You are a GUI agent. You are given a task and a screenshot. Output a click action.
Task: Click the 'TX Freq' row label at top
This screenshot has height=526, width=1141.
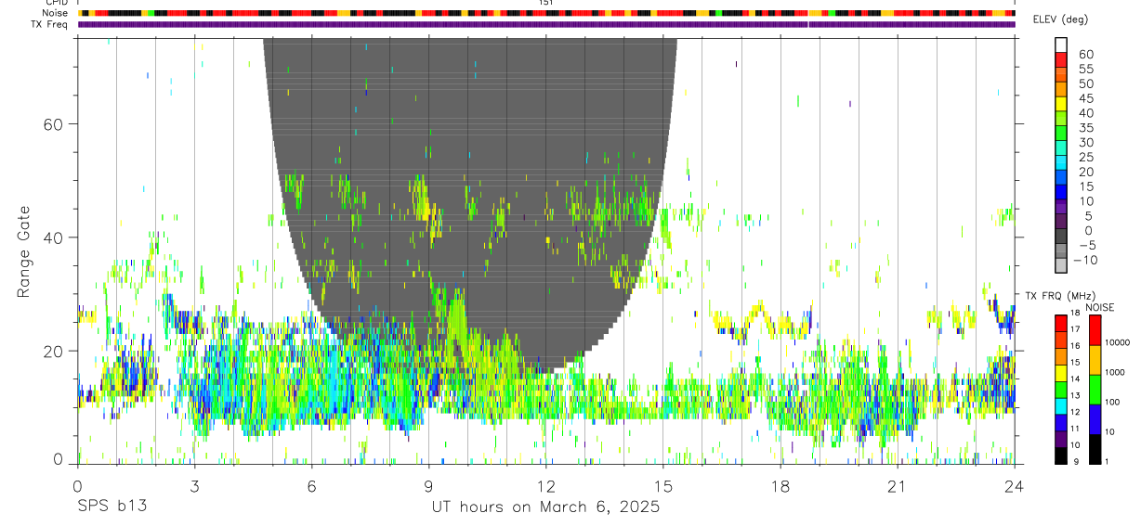(x=49, y=24)
